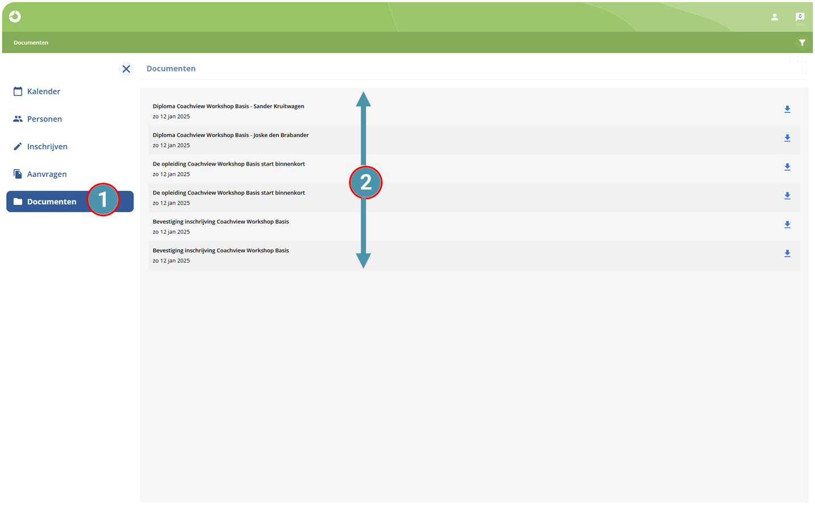The height and width of the screenshot is (509, 815).
Task: Open Diploma Joske den Brabander row
Action: click(474, 140)
